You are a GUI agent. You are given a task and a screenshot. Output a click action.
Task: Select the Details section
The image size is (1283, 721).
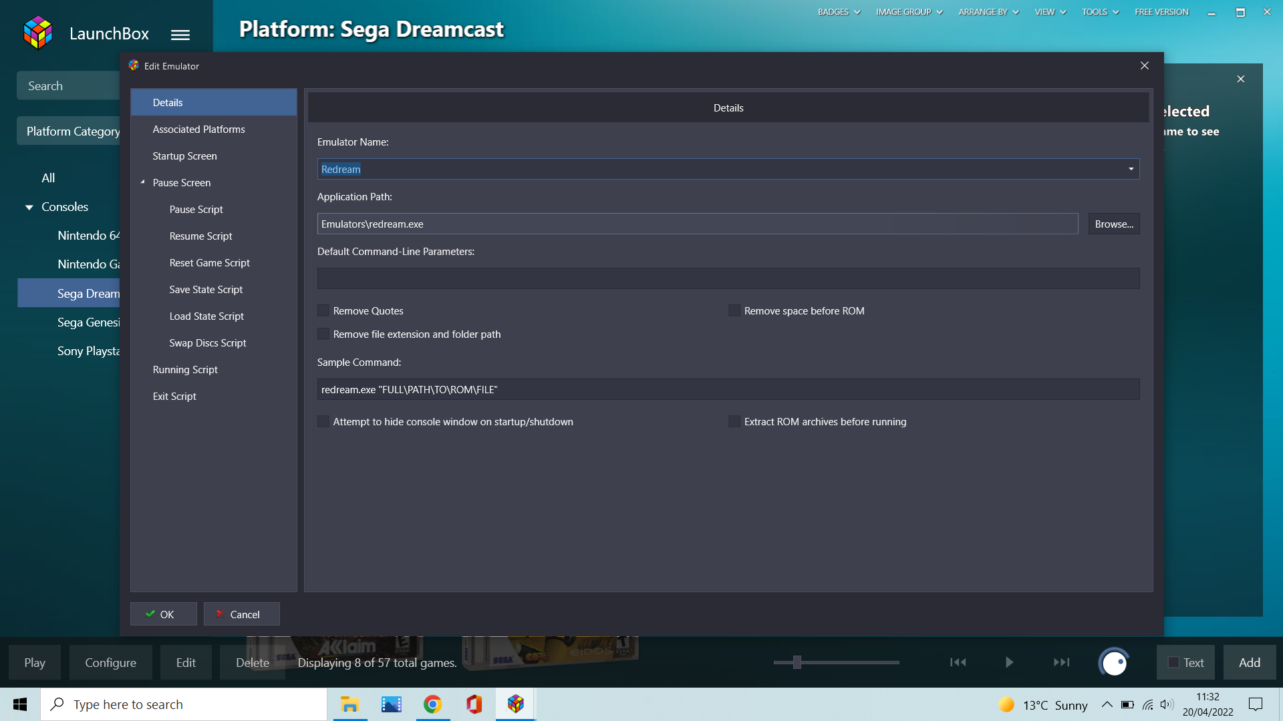(x=214, y=102)
